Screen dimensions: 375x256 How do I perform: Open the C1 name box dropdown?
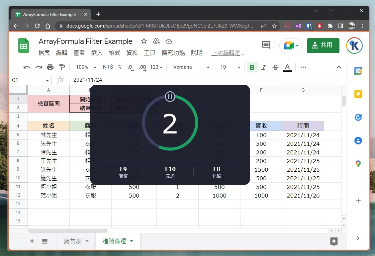(x=47, y=81)
